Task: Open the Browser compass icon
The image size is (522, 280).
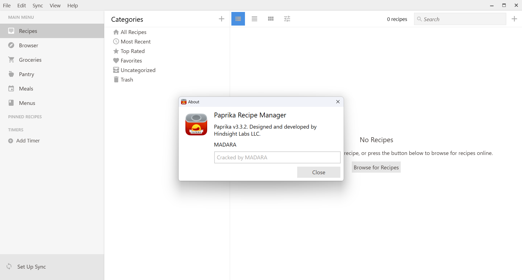Action: 11,45
